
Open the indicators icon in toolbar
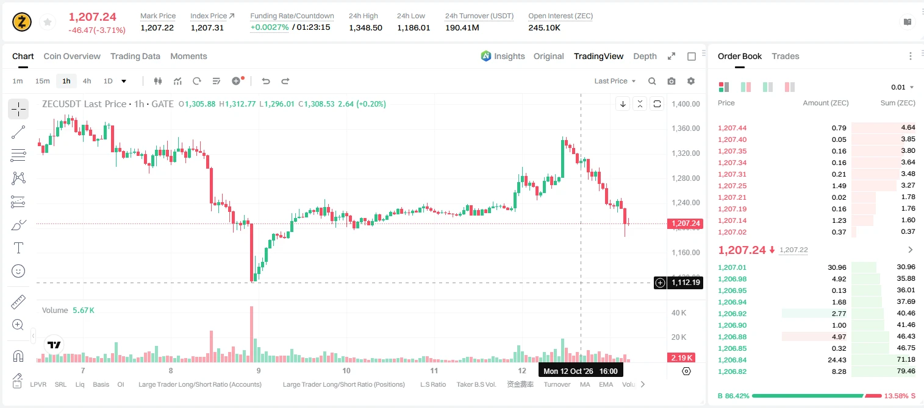pos(177,81)
